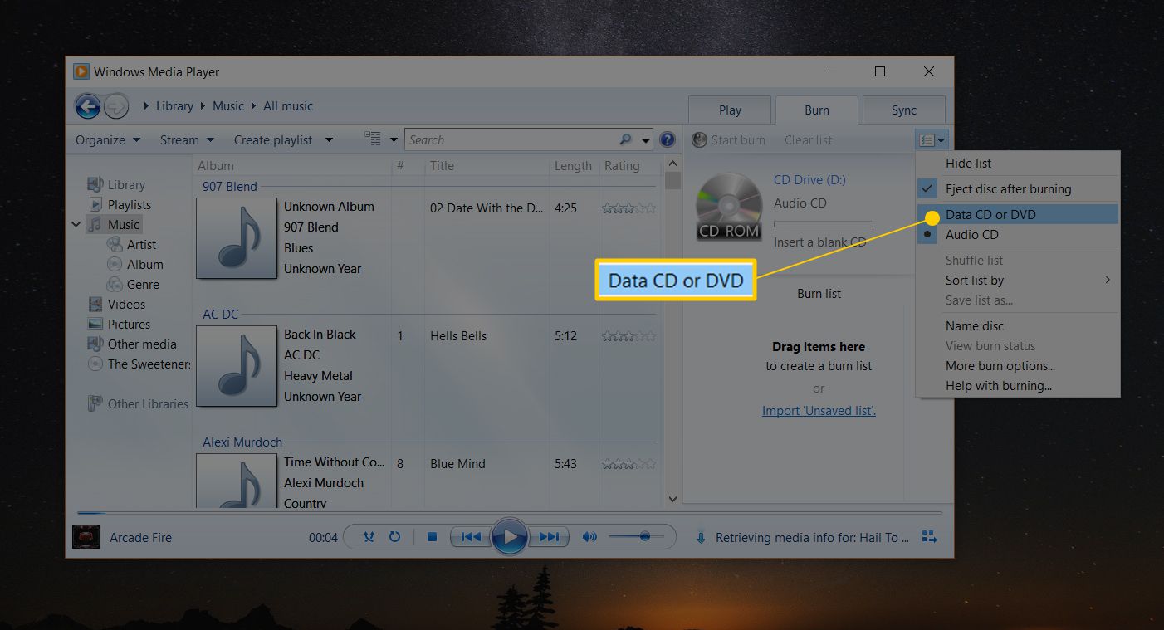Screen dimensions: 1164x630
Task: Rate Blue Mind with stars
Action: (628, 464)
